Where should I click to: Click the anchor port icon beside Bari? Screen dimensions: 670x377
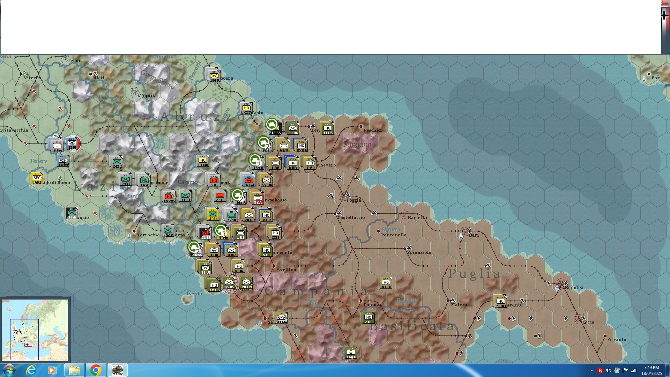461,236
